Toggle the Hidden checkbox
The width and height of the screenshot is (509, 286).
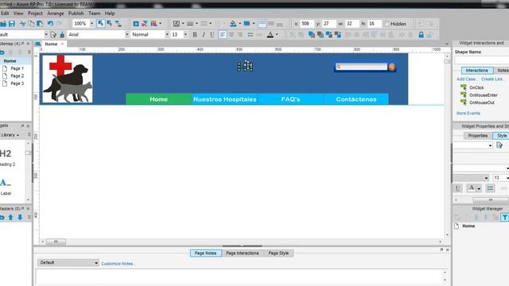pos(387,24)
